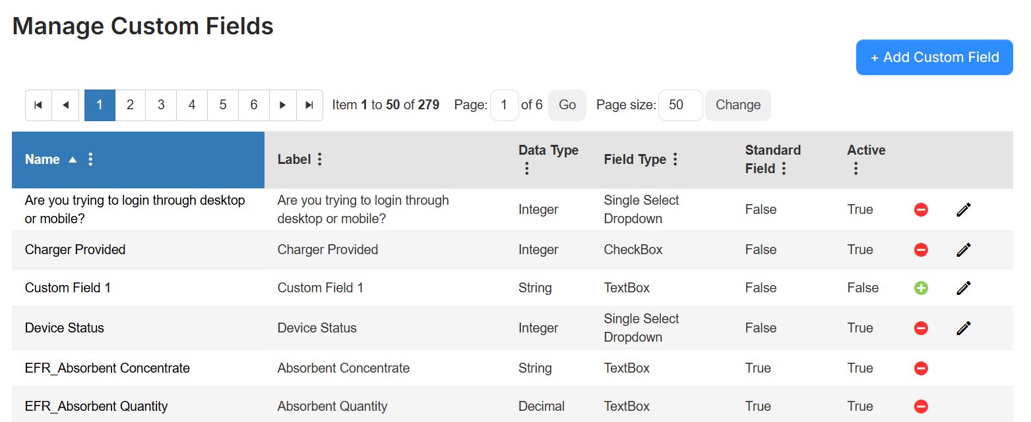
Task: Click inside the Page size input field
Action: (680, 105)
